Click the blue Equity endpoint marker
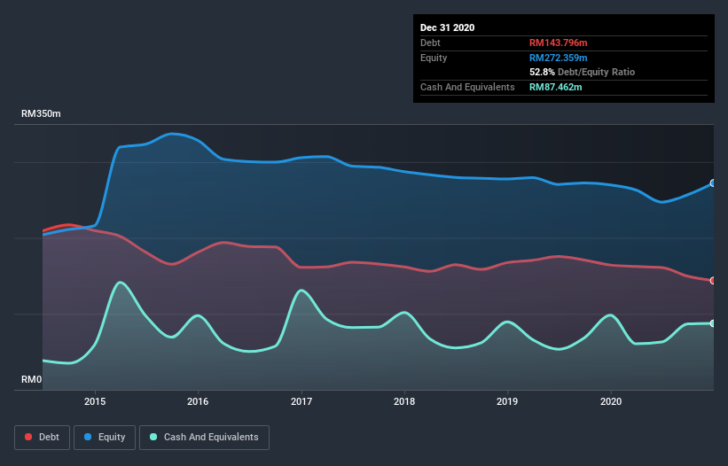This screenshot has height=466, width=728. pyautogui.click(x=713, y=183)
